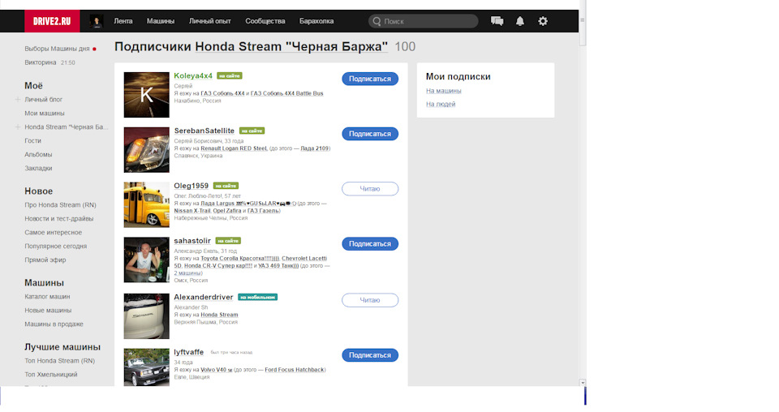
Task: Open the user avatar in top bar
Action: 97,21
